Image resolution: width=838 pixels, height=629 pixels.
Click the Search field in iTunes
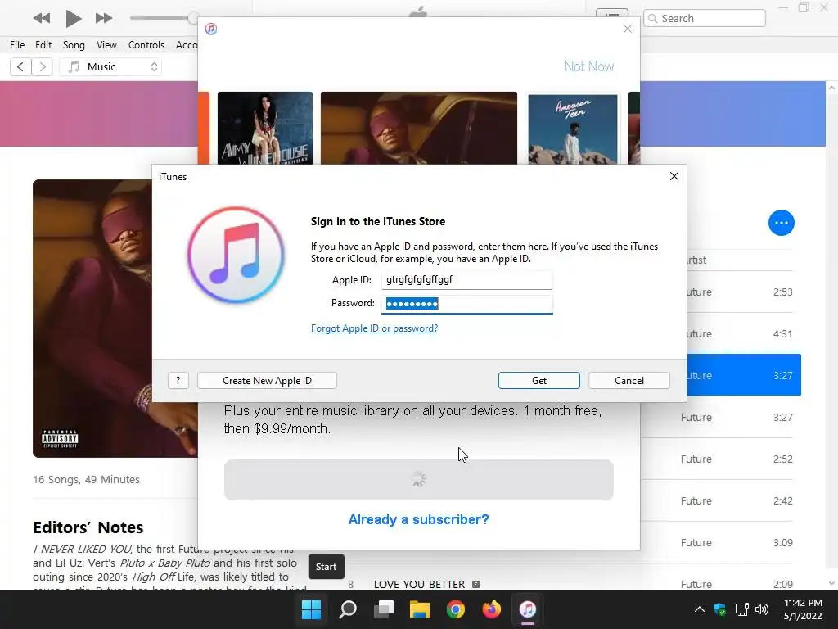pos(705,18)
